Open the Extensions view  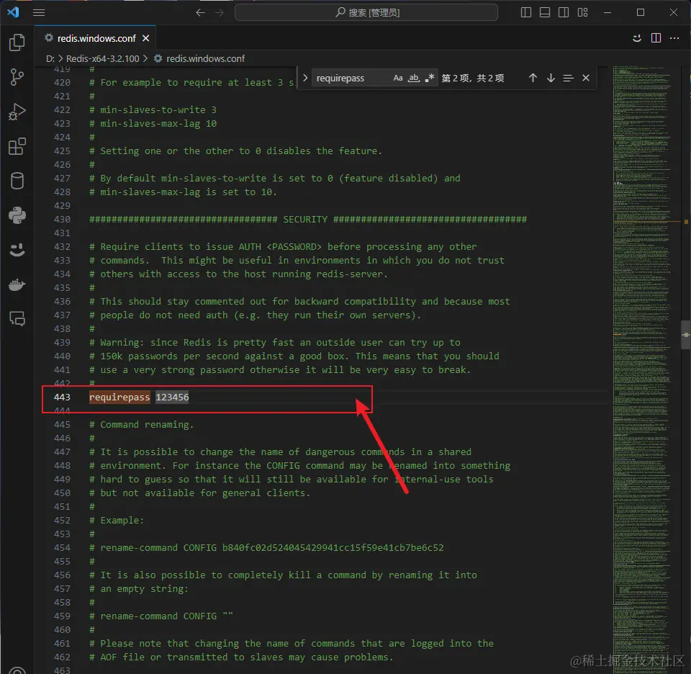point(17,146)
